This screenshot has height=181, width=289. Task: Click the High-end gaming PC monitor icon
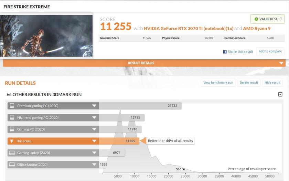(x=12, y=117)
